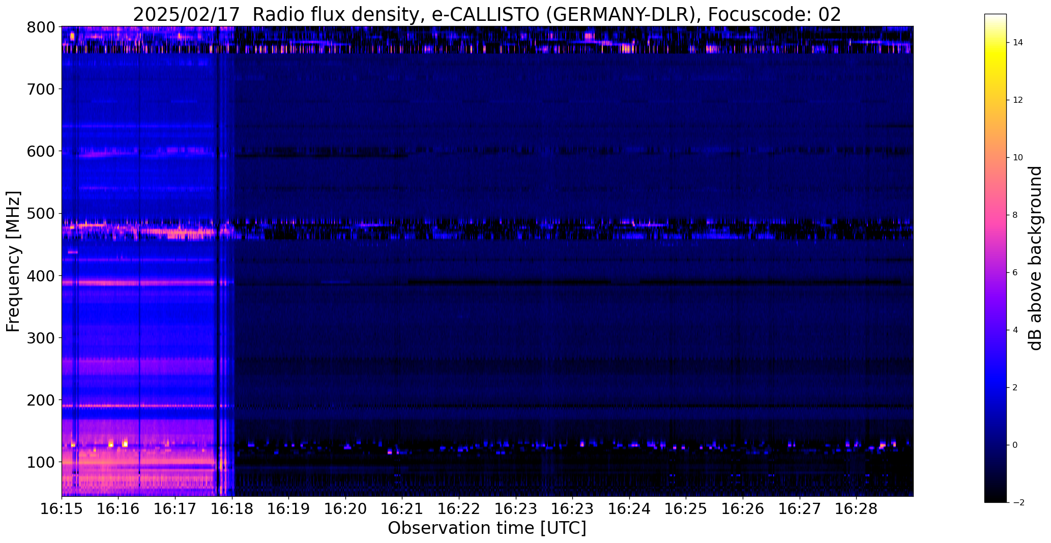Click the 16:17 time tick label
Image resolution: width=1051 pixels, height=543 pixels.
176,509
